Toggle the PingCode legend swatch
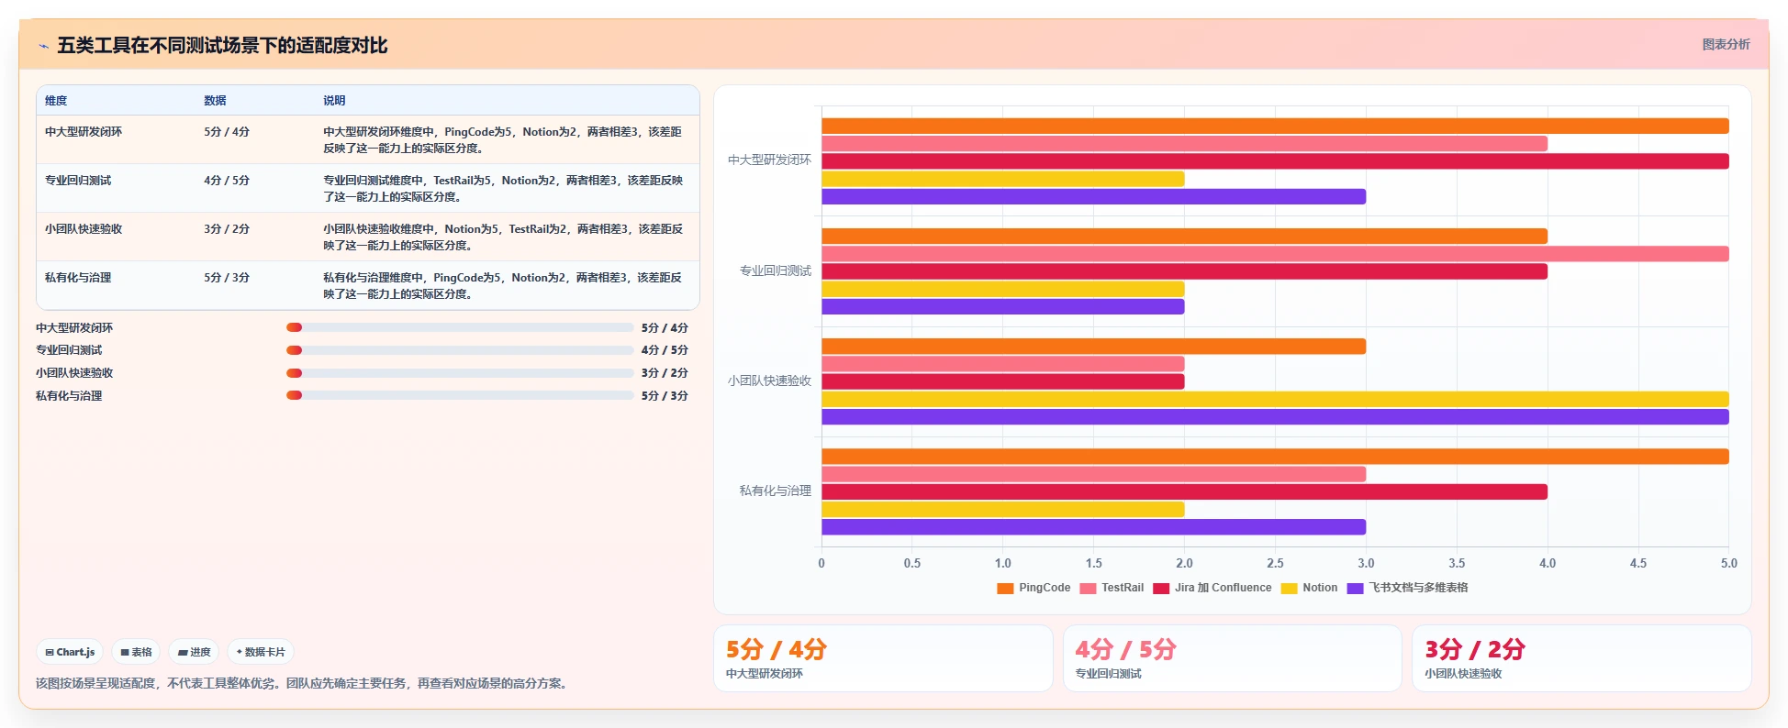 (x=1005, y=588)
